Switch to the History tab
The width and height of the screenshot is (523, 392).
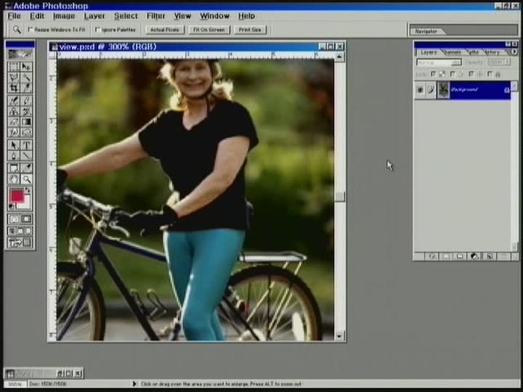492,53
